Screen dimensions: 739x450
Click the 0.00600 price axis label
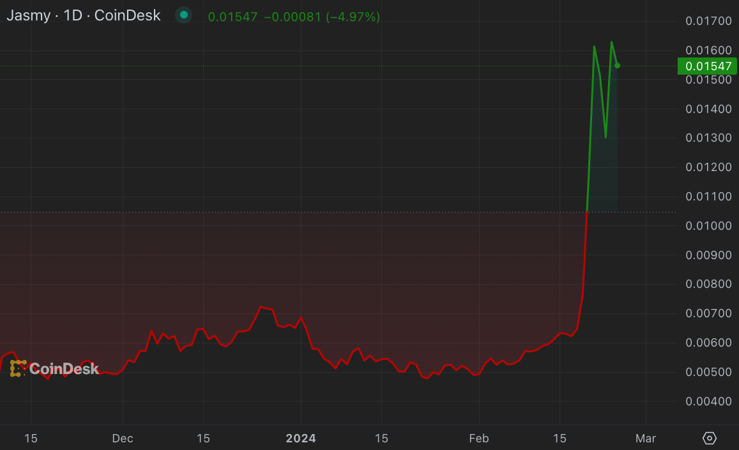click(708, 343)
